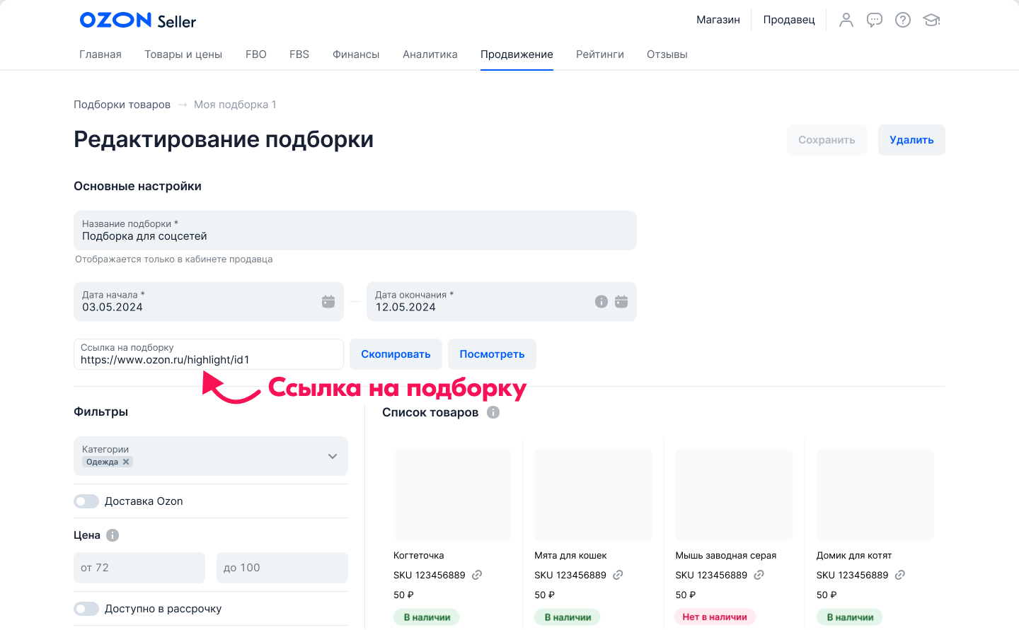Click the Ссылка на подборку field

(x=209, y=354)
